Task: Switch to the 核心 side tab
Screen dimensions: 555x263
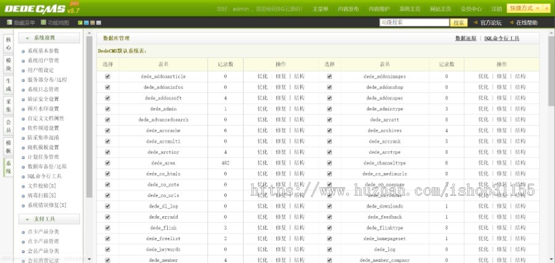Action: click(x=9, y=44)
